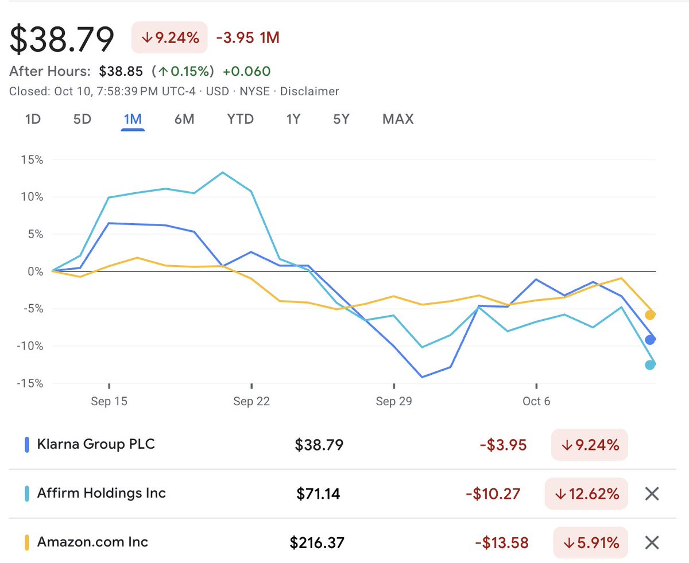Click the Sep 15 date label on axis
This screenshot has width=689, height=563.
(x=109, y=401)
